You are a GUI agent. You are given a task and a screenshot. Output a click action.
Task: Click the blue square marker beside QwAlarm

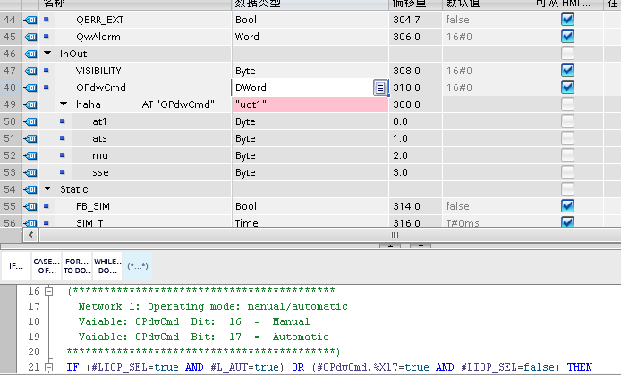47,37
